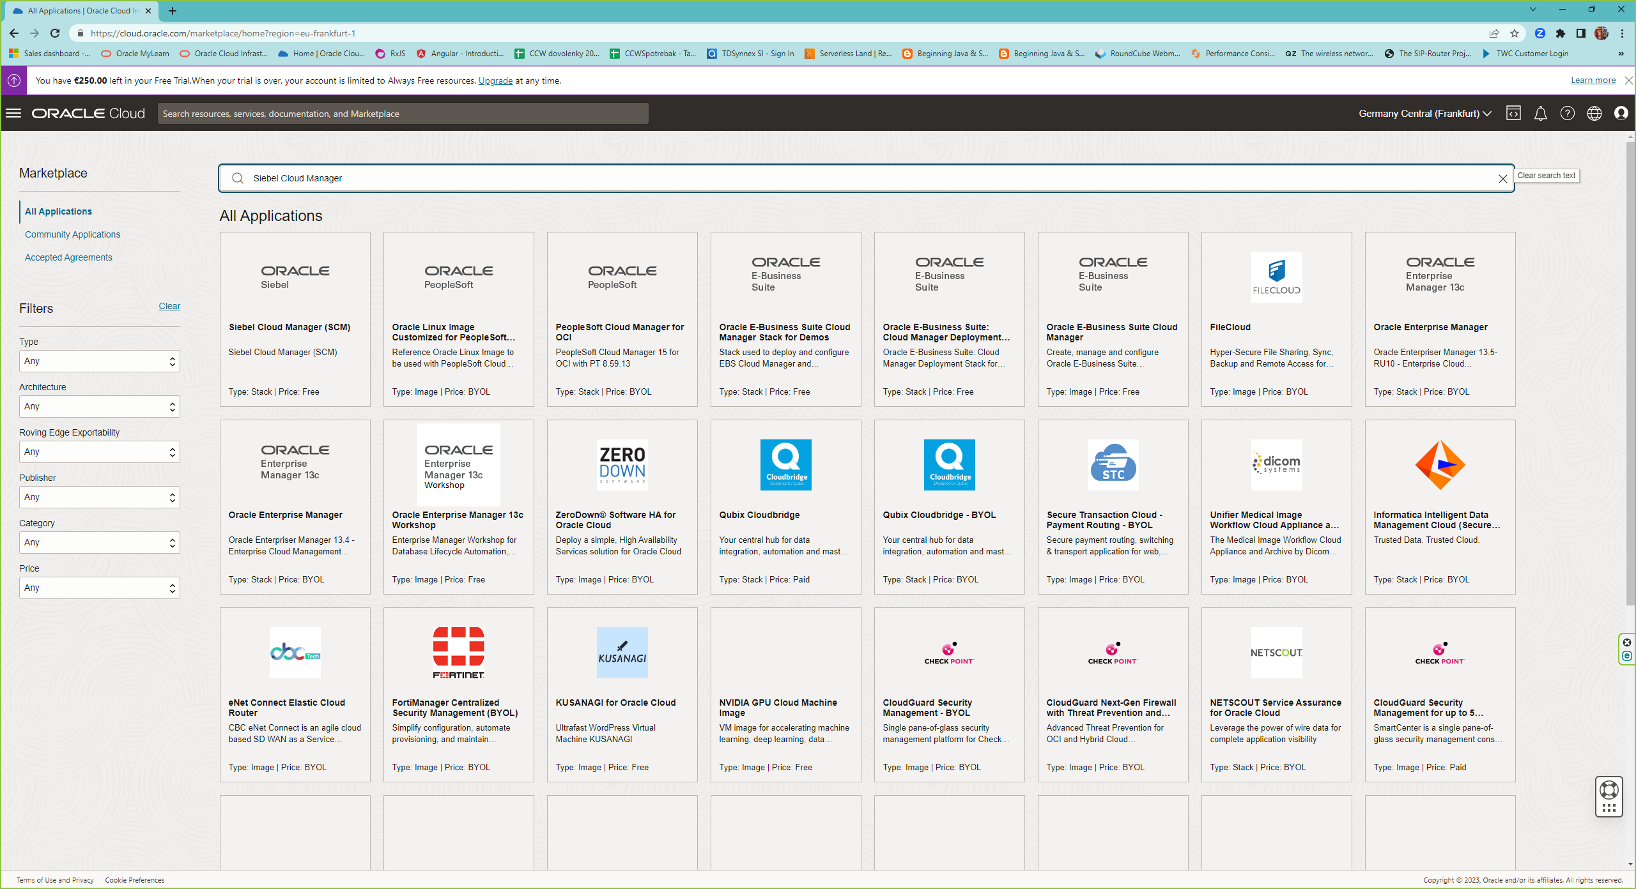Open Cookie Preferences in the footer
Viewport: 1636px width, 889px height.
coord(134,880)
